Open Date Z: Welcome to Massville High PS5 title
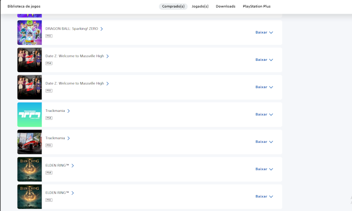Screen dimensions: 352x211 (x=74, y=83)
